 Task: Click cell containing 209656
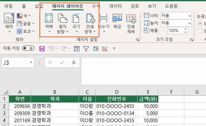coord(20,106)
